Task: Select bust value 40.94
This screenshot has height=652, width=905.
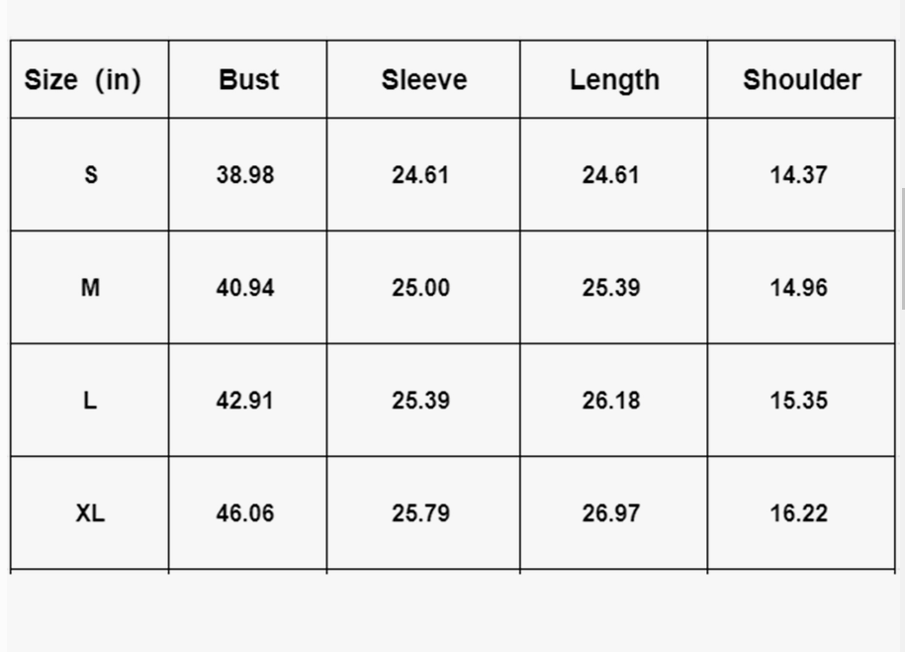Action: [x=245, y=288]
